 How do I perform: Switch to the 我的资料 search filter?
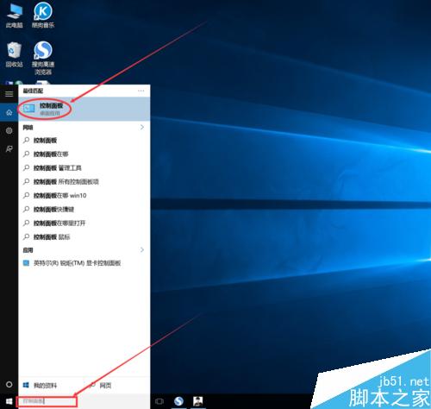41,386
